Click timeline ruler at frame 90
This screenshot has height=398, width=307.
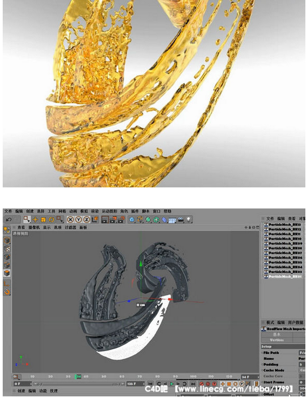[x=175, y=376]
